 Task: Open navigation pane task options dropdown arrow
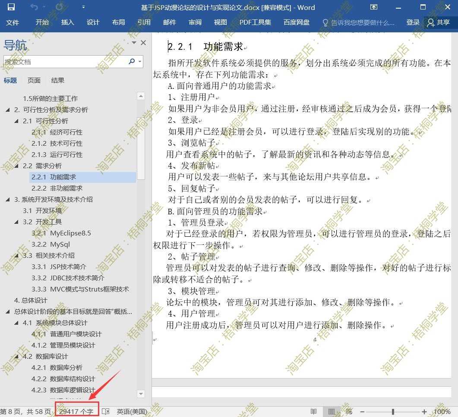[134, 43]
